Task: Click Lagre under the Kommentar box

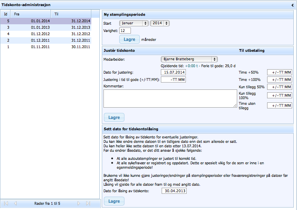Action: click(x=114, y=117)
